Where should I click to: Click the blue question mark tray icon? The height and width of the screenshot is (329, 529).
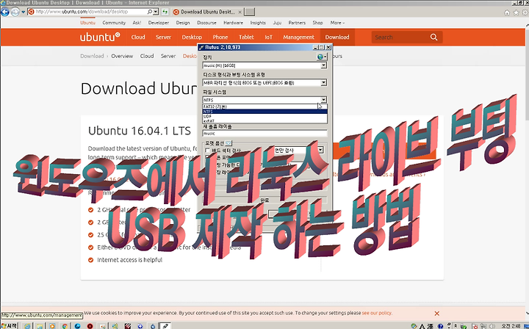(440, 326)
